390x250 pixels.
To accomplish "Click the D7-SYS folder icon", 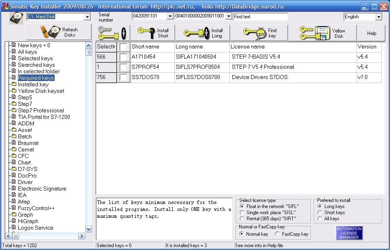I will (x=14, y=169).
